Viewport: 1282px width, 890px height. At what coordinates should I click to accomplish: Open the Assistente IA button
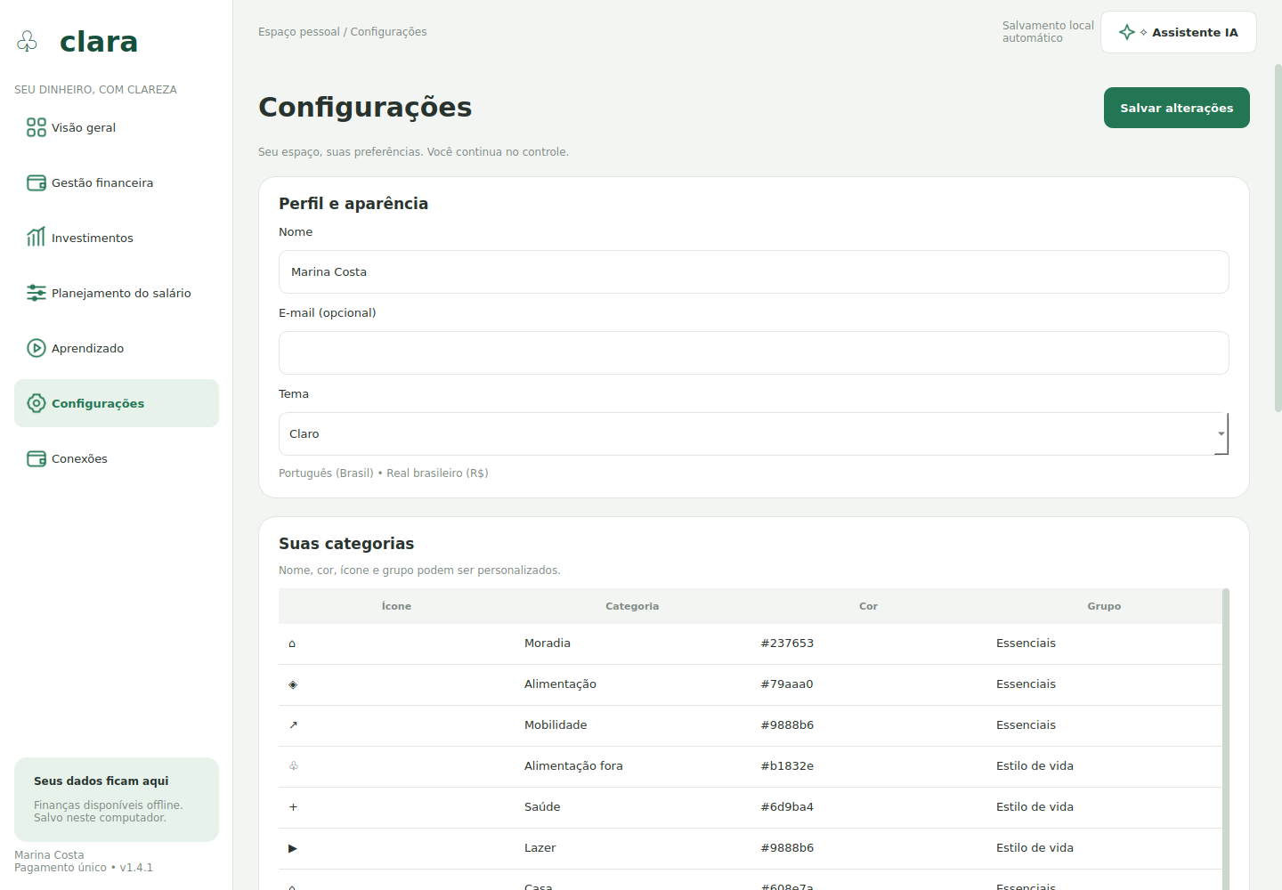click(x=1178, y=32)
